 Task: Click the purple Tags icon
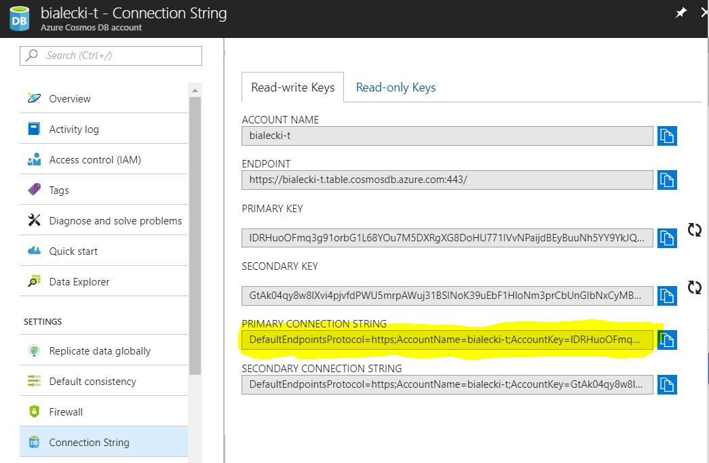(x=34, y=189)
